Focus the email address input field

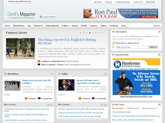pos(131,47)
